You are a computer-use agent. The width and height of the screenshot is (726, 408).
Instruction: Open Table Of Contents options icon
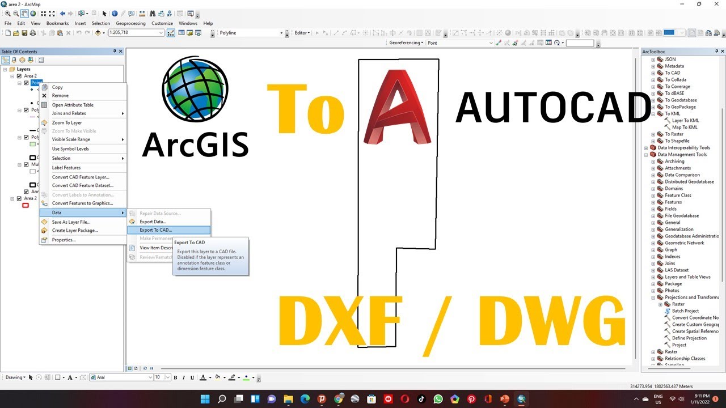[41, 59]
